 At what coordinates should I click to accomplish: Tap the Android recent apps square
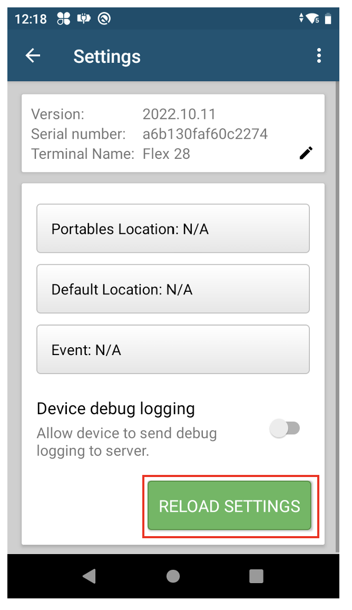pos(257,576)
